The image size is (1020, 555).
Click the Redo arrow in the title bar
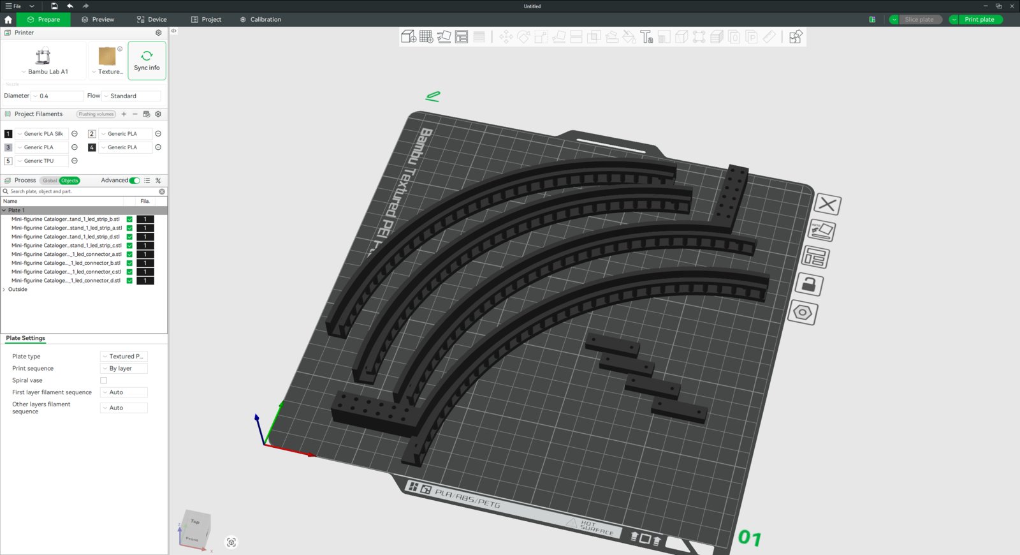point(85,6)
